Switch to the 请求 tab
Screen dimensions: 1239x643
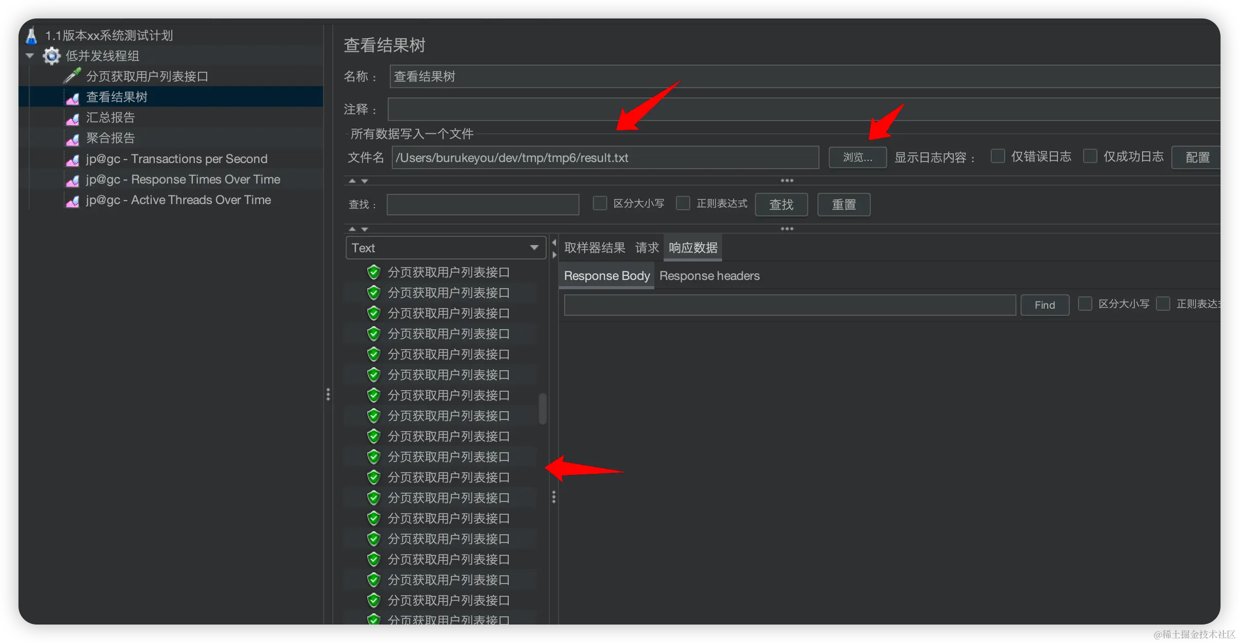click(647, 248)
